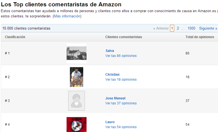Viewport: 218px width, 132px height.
Task: Open the Más información link
Action: click(67, 16)
